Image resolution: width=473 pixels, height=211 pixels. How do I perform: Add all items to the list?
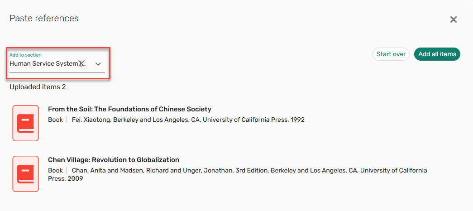[437, 54]
